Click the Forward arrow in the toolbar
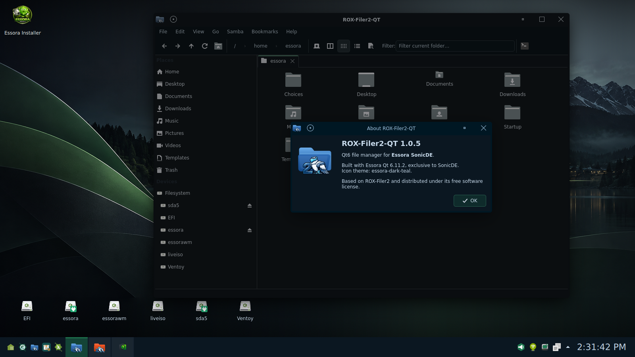 tap(178, 46)
